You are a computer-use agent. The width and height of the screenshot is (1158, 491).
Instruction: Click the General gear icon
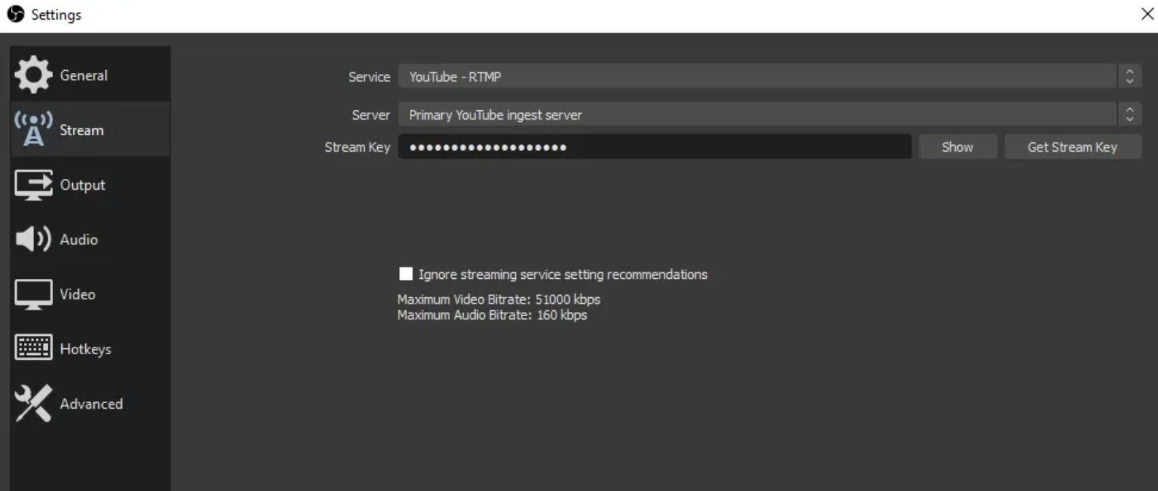[33, 75]
